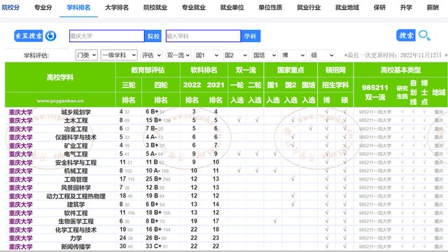Open the 门类 dropdown
Image resolution: width=448 pixels, height=252 pixels.
coord(87,55)
